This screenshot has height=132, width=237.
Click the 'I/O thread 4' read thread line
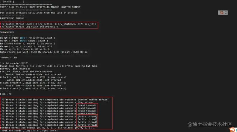[x=48, y=111]
